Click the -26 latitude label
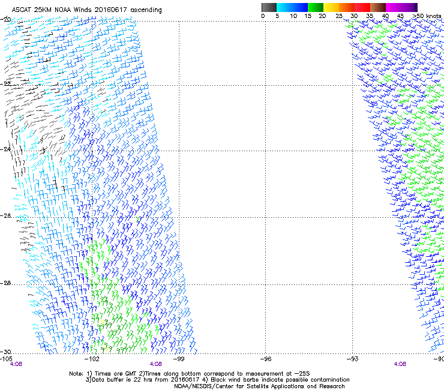Screen dimensions: 444x390 click(5, 216)
